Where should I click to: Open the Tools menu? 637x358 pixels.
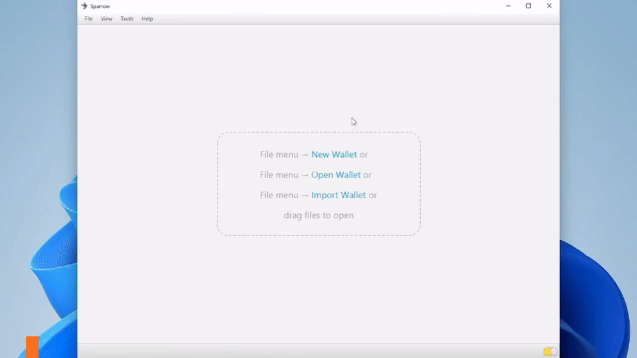click(x=127, y=19)
